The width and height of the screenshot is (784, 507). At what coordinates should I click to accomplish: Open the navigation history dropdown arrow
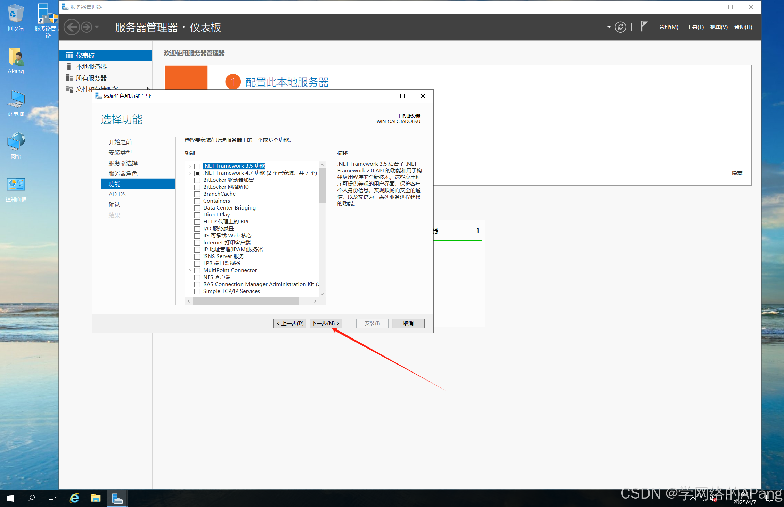[97, 27]
